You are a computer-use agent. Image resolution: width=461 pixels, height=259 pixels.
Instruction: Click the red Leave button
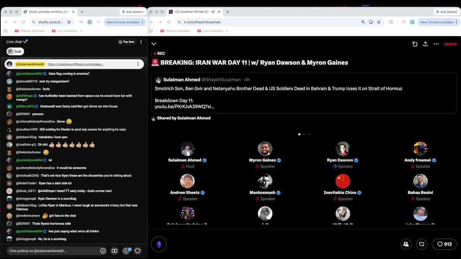click(x=450, y=44)
